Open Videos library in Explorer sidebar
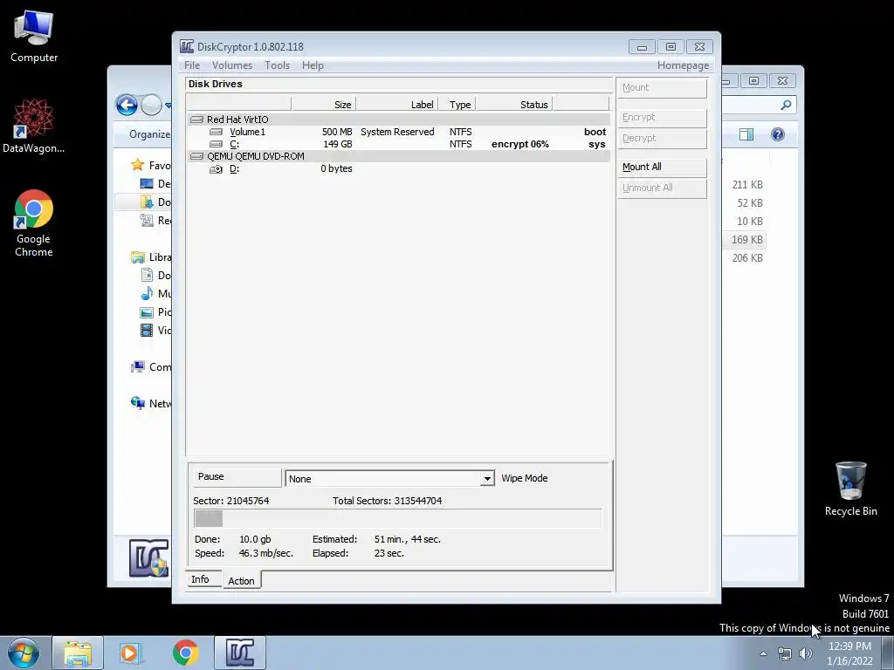Screen dimensions: 894x670 (x=155, y=331)
